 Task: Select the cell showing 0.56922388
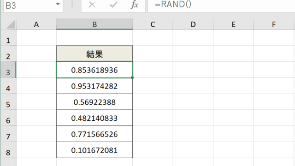(94, 102)
